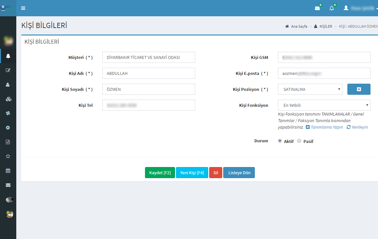Screen dimensions: 378x239
Task: Navigate to KİŞİLER breadcrumb
Action: 326,26
